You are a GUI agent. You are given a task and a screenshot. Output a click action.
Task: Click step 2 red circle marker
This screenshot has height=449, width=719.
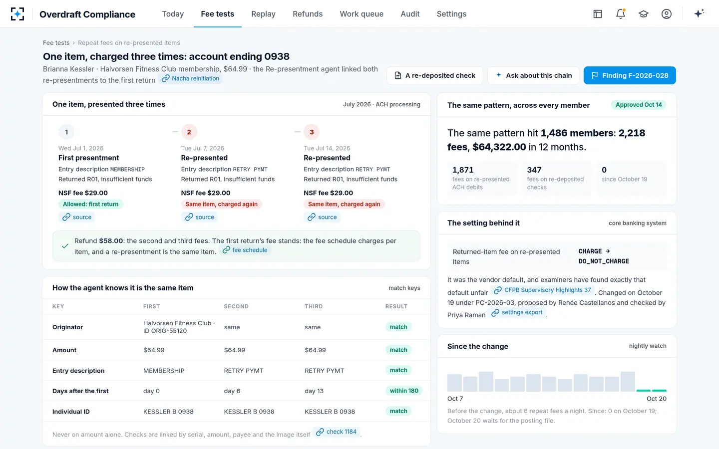189,132
